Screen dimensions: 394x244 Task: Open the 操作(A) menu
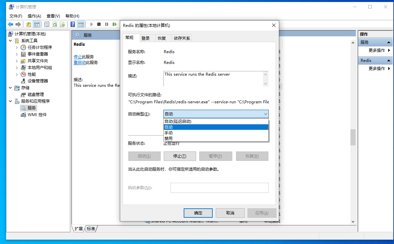[34, 16]
